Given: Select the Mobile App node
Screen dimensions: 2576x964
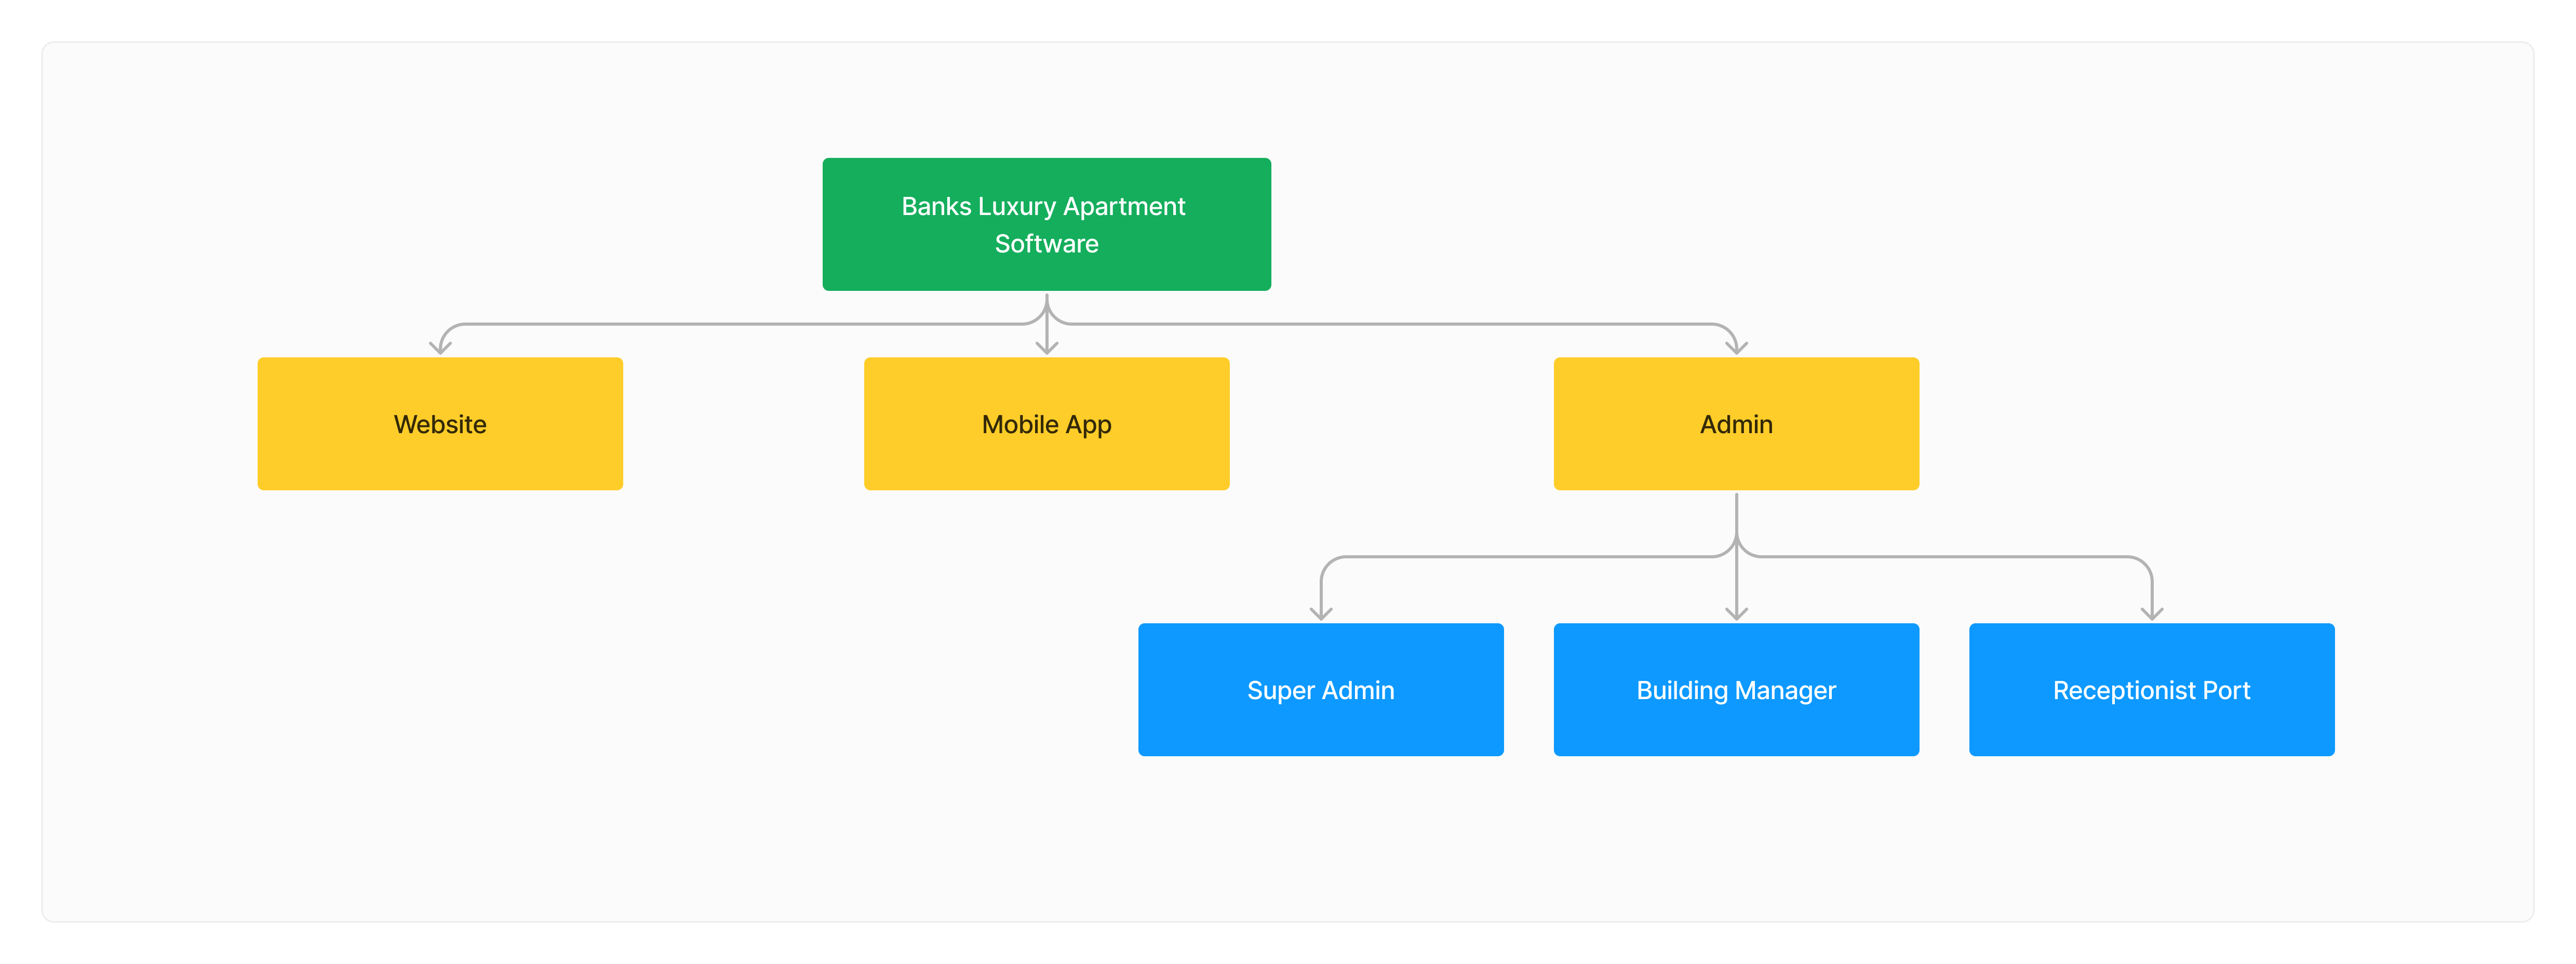Looking at the screenshot, I should click(1046, 424).
